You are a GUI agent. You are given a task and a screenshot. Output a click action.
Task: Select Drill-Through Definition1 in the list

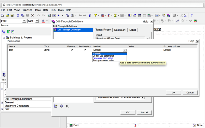(69, 30)
